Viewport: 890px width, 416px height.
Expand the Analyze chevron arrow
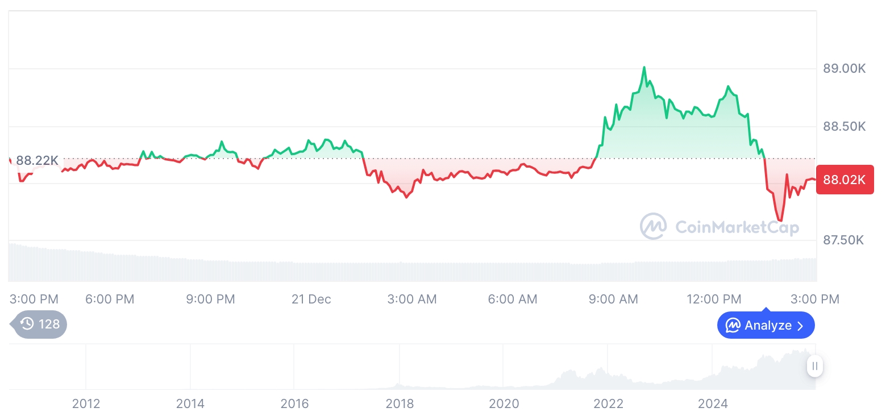coord(801,326)
